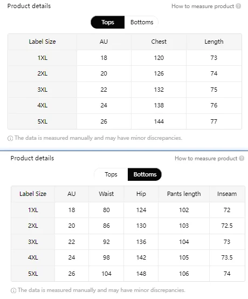The width and height of the screenshot is (248, 299).
Task: Click the info icon before lower discrepancy note
Action: [x=13, y=290]
